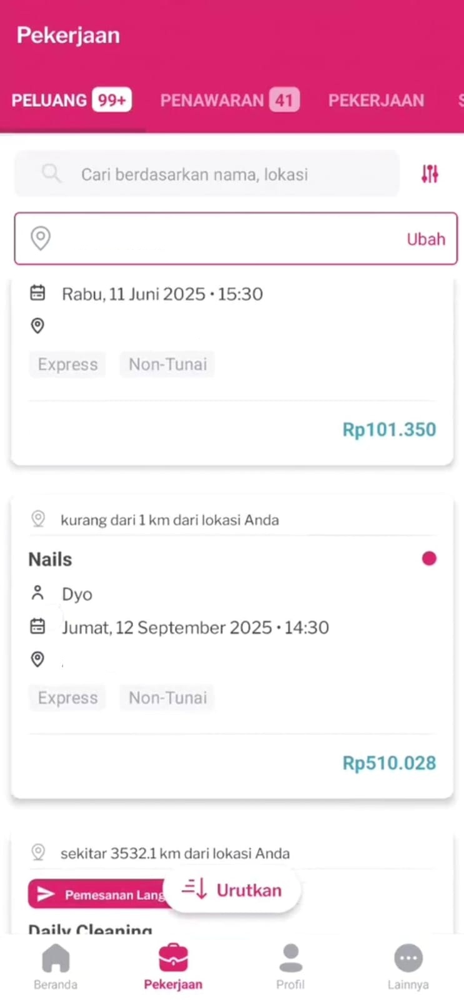Open the Profil person icon

point(290,959)
